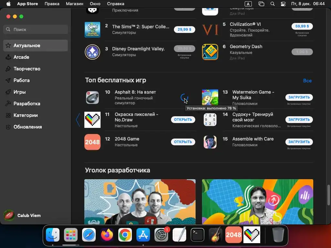This screenshot has width=331, height=248.
Task: Launch Safari from the Dock
Action: coord(89,235)
